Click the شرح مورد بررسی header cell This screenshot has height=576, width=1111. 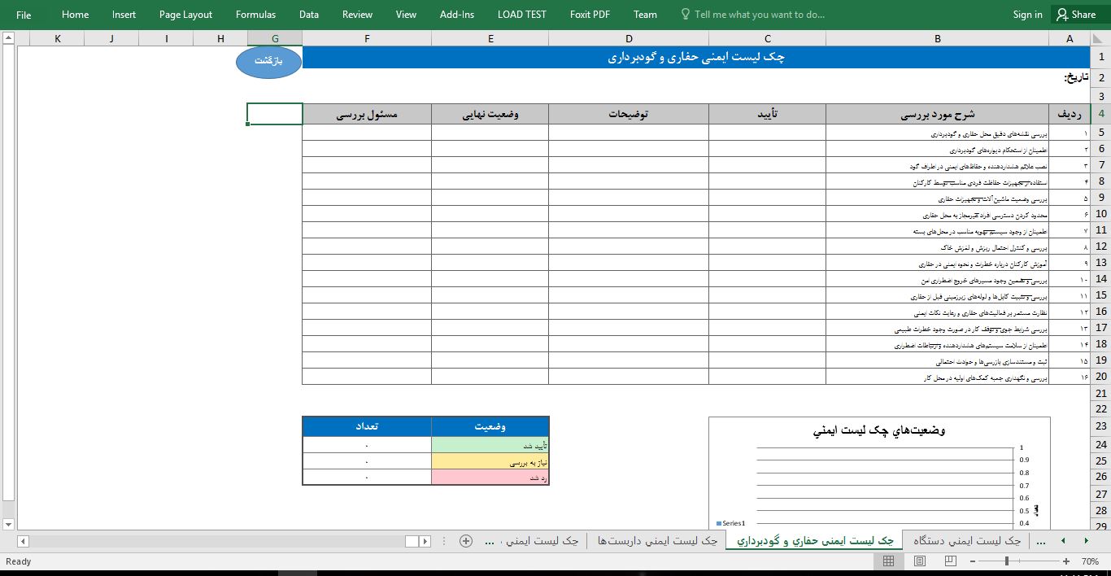937,115
